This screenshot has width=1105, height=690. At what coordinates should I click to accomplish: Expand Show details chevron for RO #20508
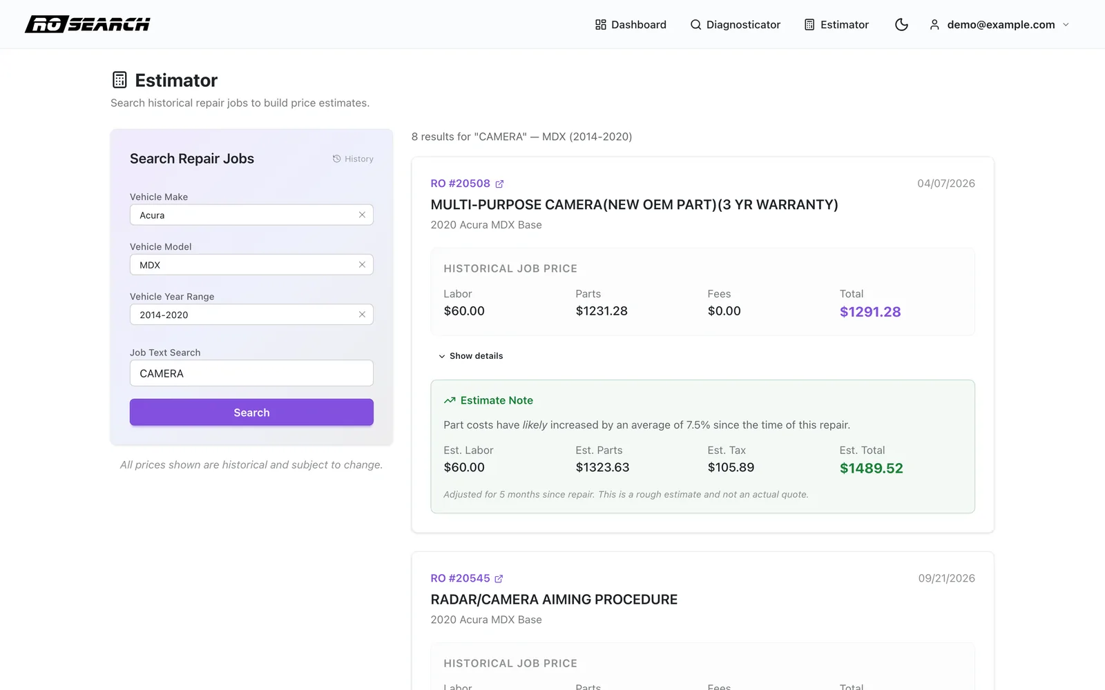(x=442, y=356)
